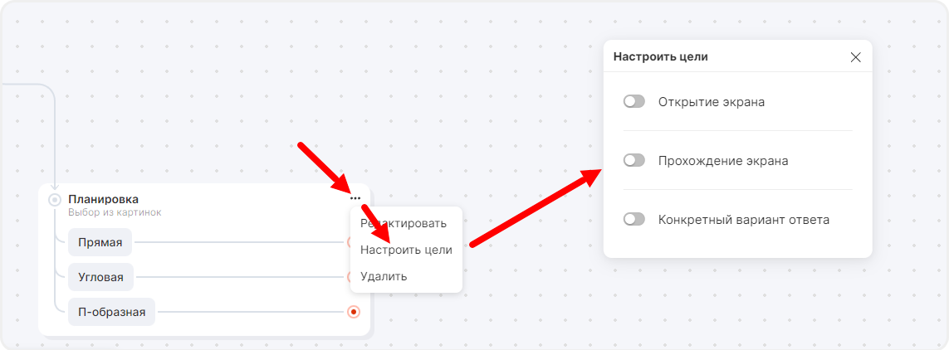
Task: Click the Настроить цели panel header title
Action: pos(660,56)
